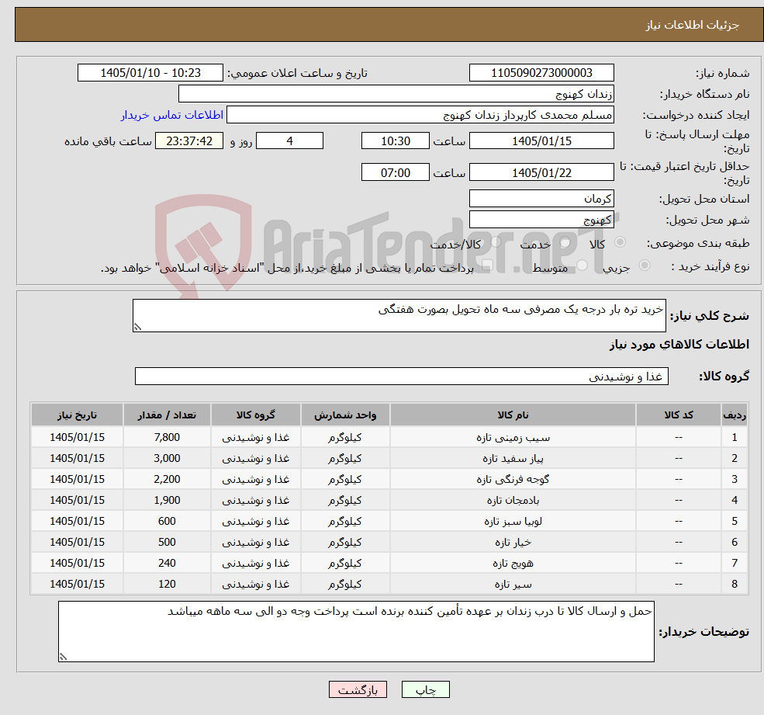Click the تاریخ نیاز column header
The width and height of the screenshot is (764, 715).
pyautogui.click(x=77, y=415)
